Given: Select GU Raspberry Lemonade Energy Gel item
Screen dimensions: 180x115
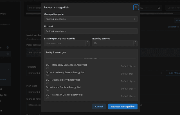Looking at the screenshot, I should [66, 65].
